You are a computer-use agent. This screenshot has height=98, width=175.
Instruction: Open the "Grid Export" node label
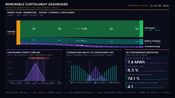tap(150, 28)
